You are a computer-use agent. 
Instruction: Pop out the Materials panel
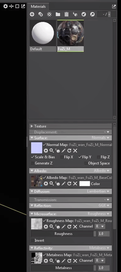(x=114, y=7)
